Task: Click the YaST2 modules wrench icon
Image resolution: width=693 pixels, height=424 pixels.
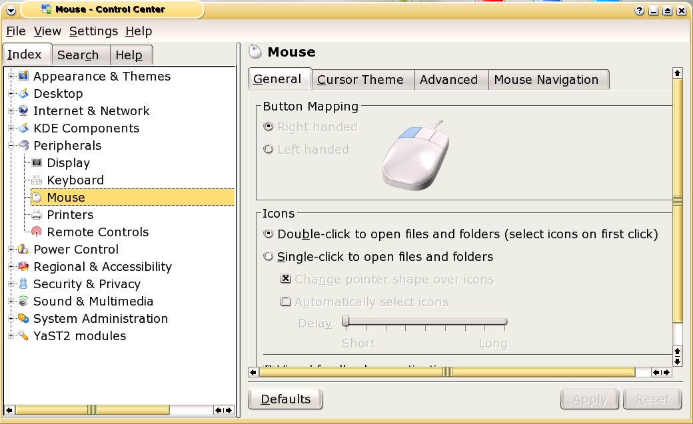Action: (x=23, y=335)
